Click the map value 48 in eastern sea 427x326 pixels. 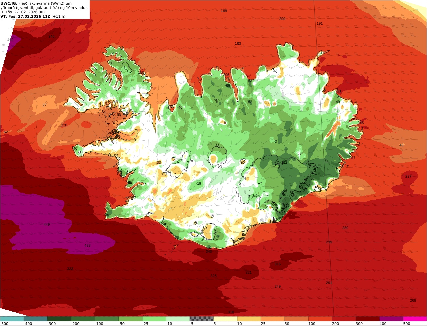click(x=401, y=145)
